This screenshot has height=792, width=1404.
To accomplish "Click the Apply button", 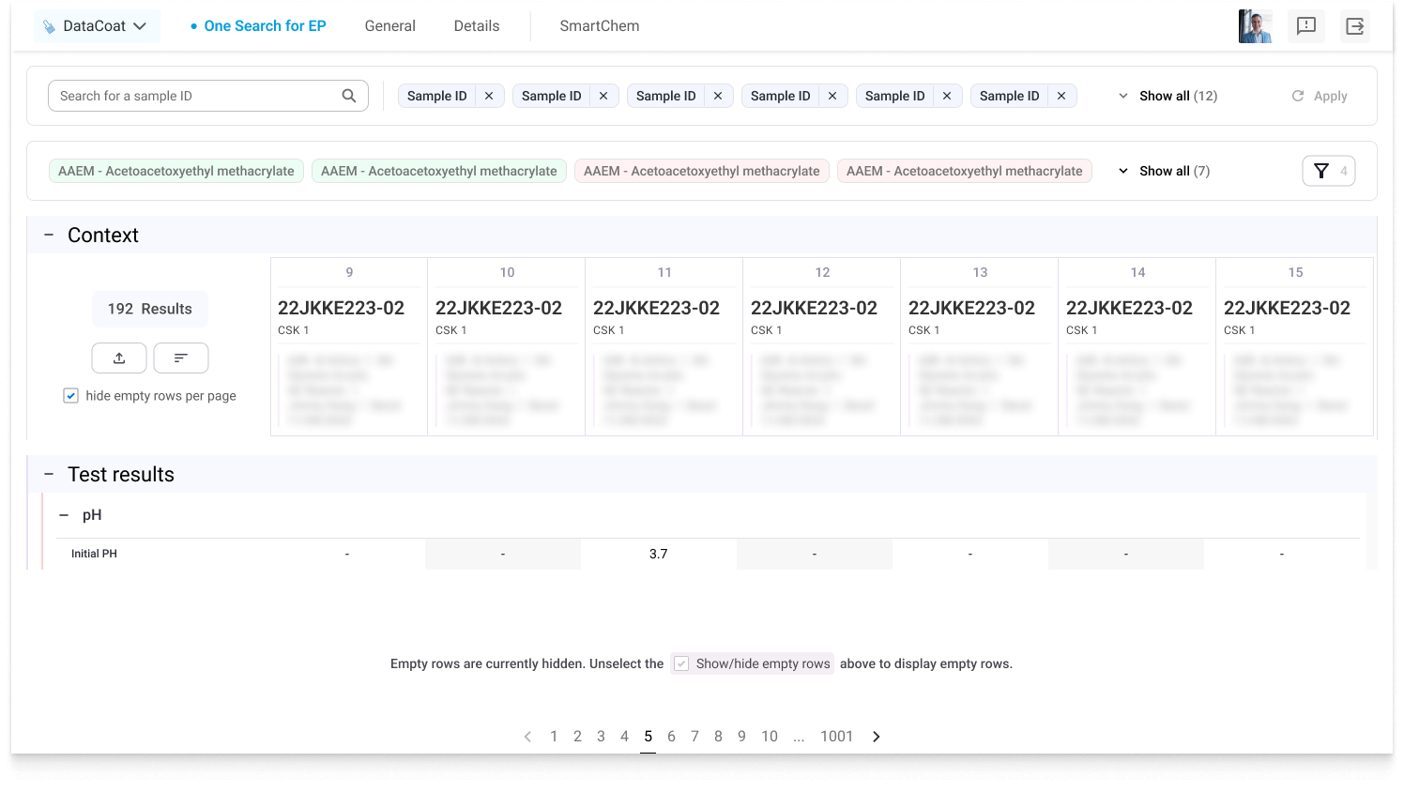I will click(1320, 96).
